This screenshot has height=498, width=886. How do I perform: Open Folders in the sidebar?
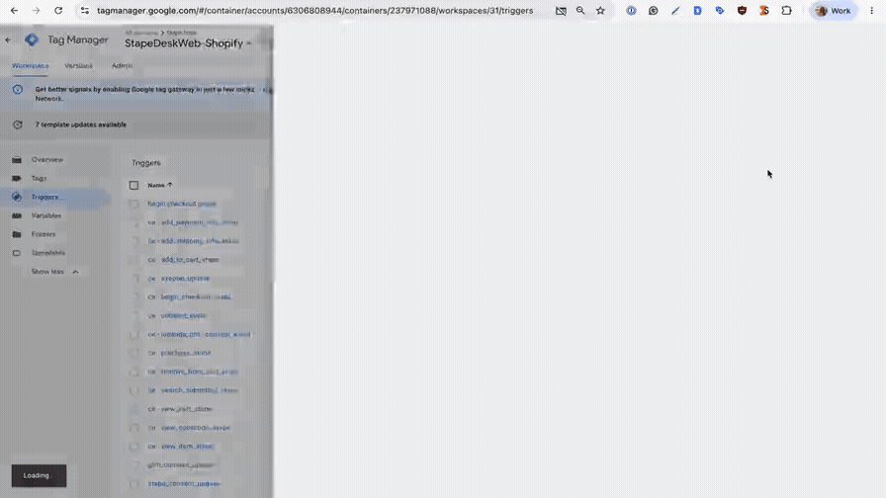coord(43,234)
